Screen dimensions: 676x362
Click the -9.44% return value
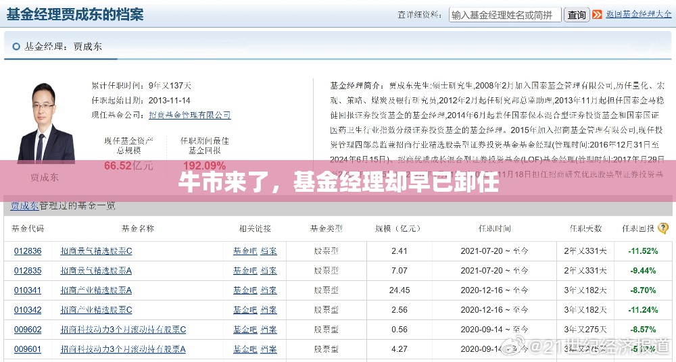pos(643,271)
